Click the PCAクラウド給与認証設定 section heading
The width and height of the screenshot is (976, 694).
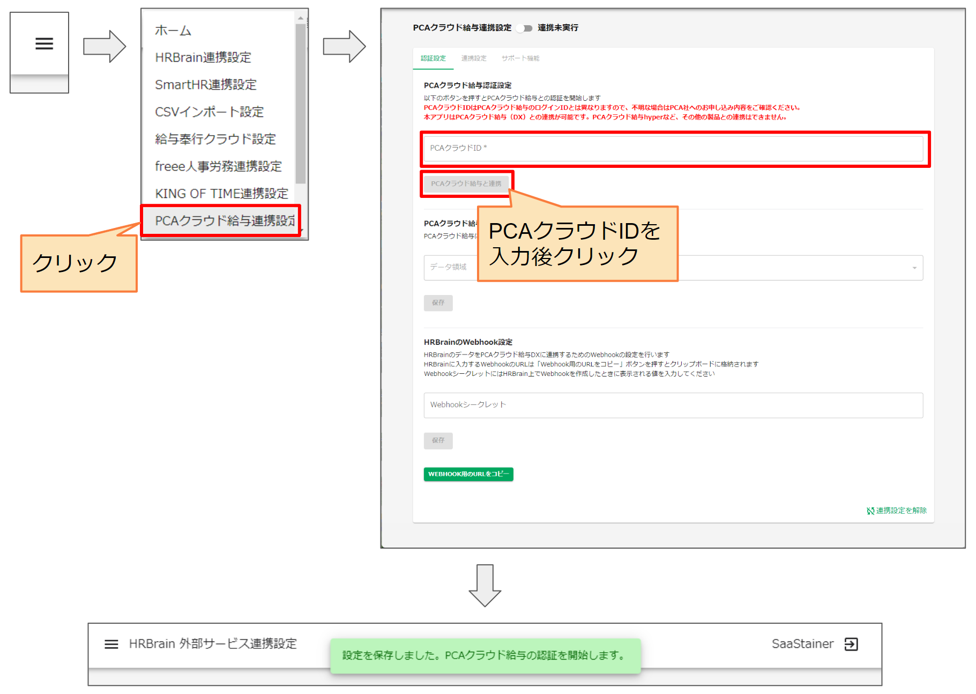click(x=467, y=86)
